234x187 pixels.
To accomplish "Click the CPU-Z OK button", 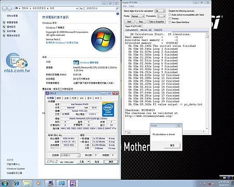I will (111, 162).
